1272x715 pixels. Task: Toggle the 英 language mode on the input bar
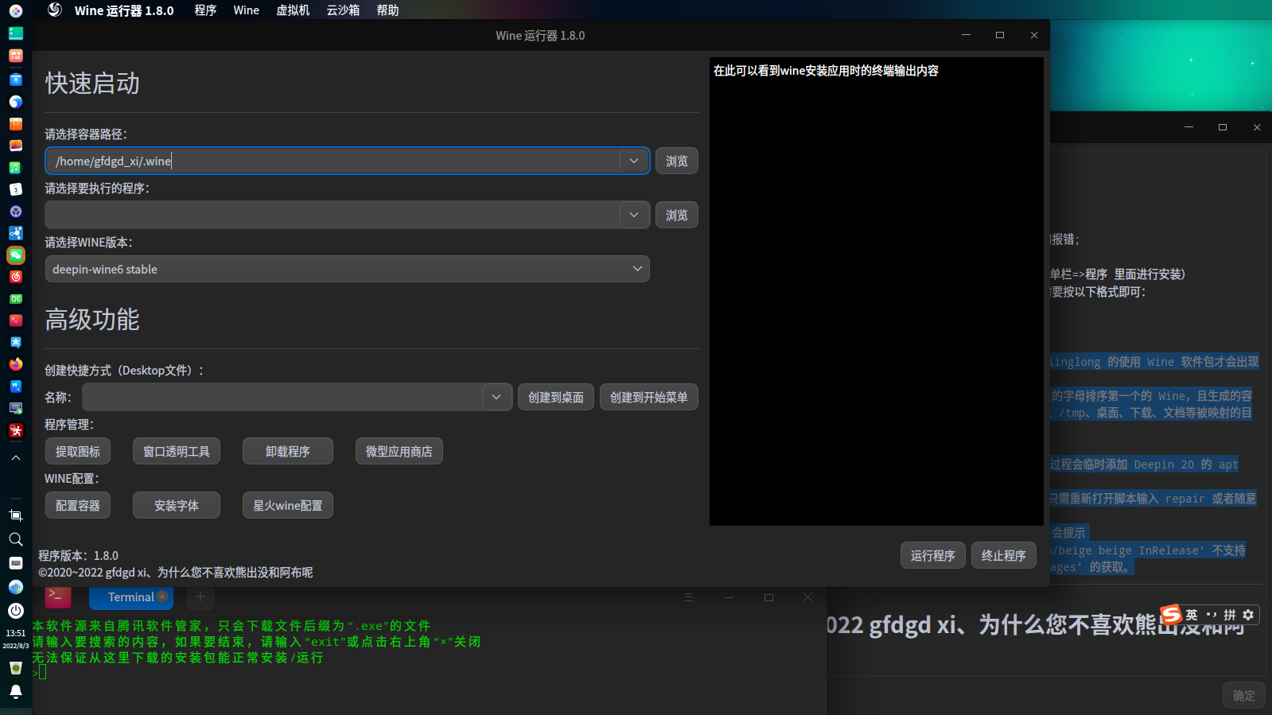click(x=1192, y=615)
